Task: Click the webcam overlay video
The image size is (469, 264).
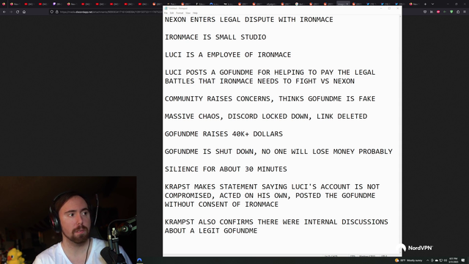Action: pos(68,220)
